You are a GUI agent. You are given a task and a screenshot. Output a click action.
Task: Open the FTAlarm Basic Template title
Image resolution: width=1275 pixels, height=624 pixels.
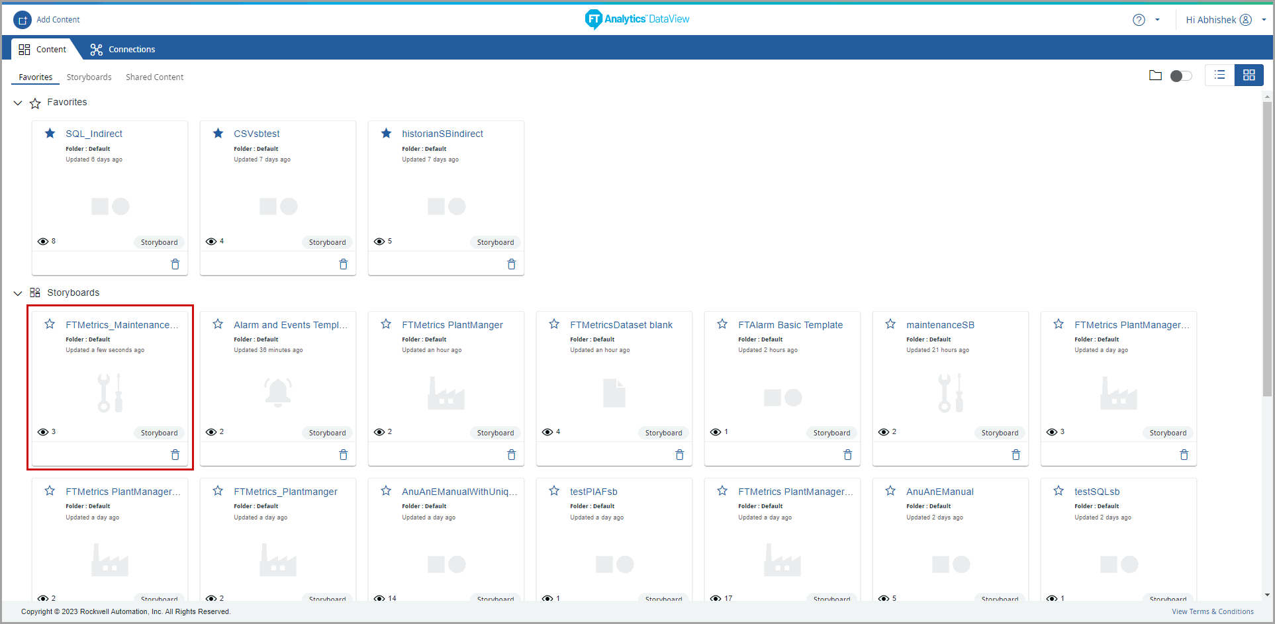point(790,325)
